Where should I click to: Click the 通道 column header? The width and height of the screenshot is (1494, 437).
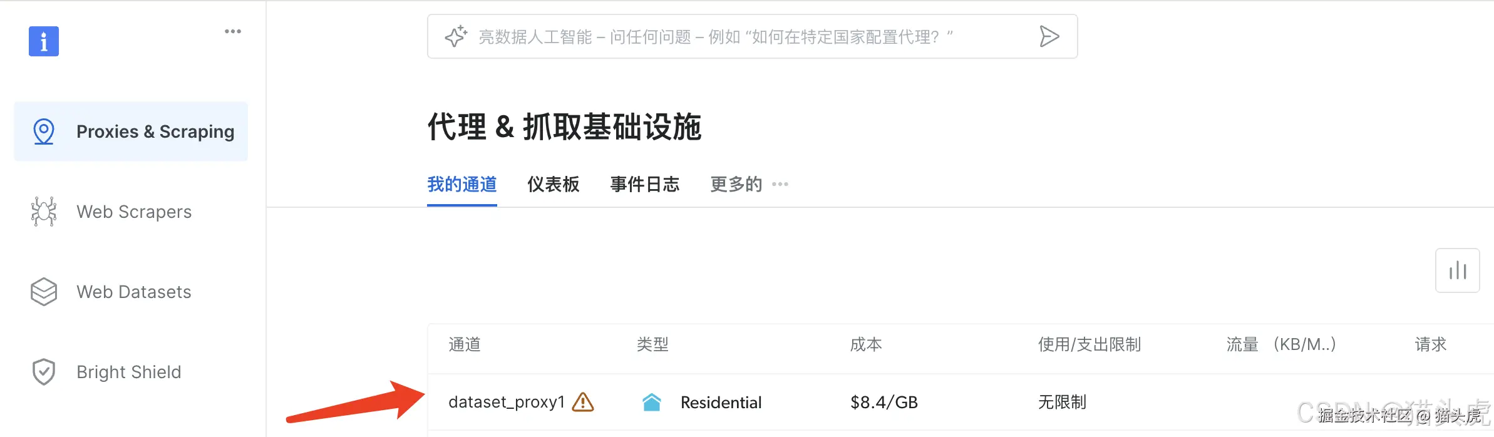click(x=465, y=344)
